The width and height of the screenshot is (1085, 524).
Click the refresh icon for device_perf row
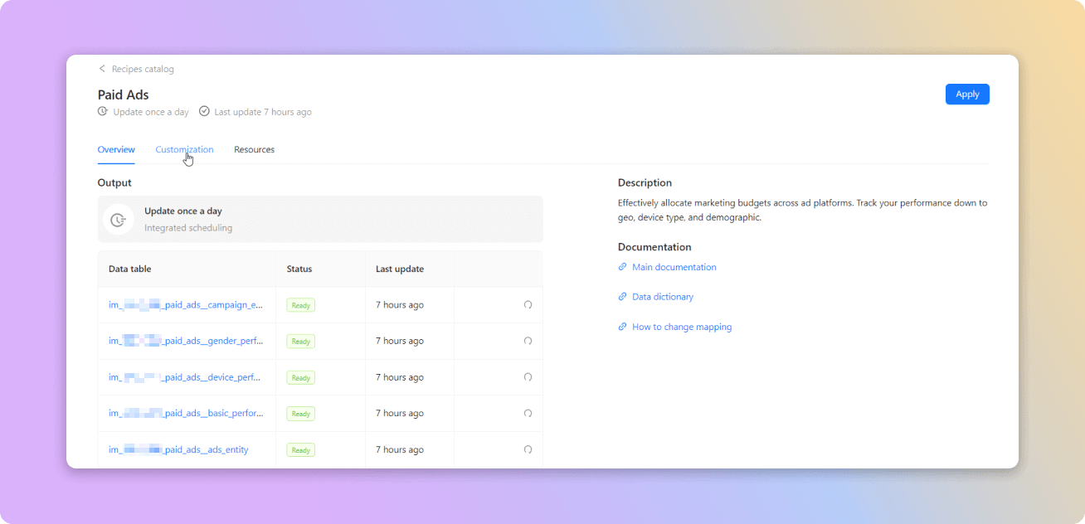pos(528,377)
